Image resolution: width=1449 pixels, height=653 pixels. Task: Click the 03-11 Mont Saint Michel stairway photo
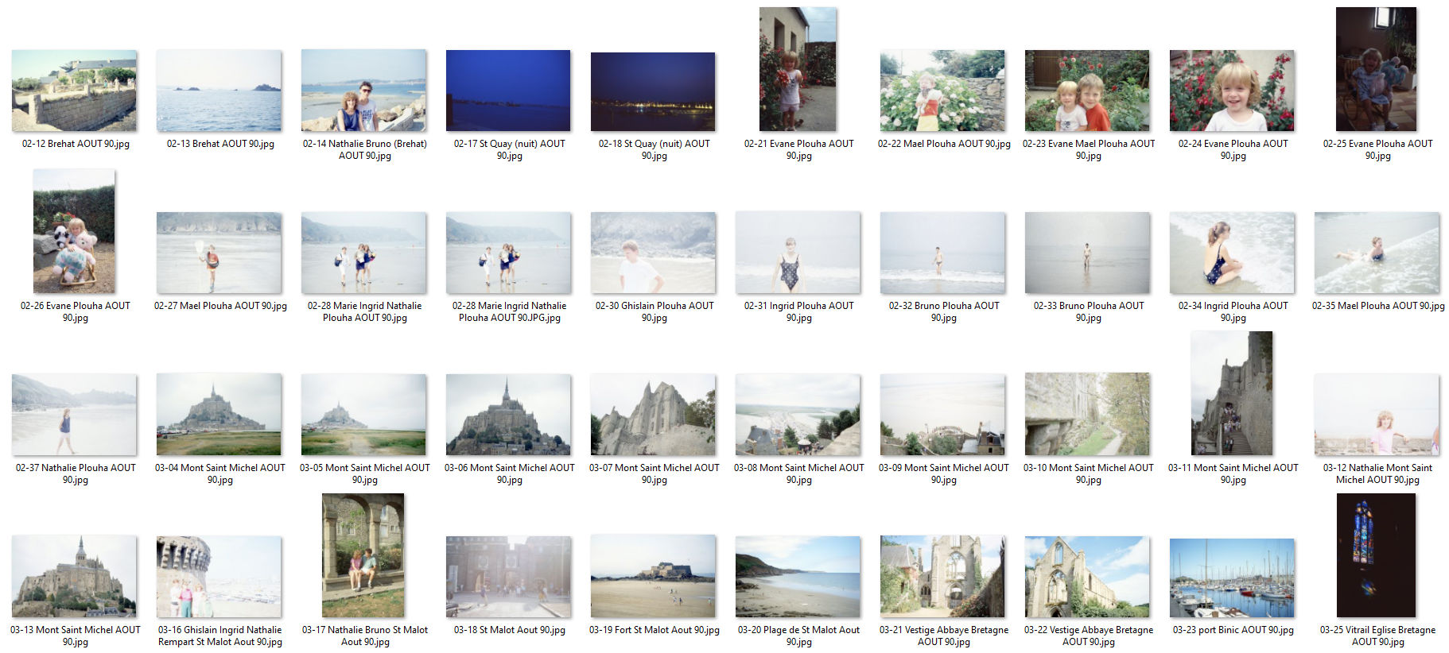[x=1232, y=393]
